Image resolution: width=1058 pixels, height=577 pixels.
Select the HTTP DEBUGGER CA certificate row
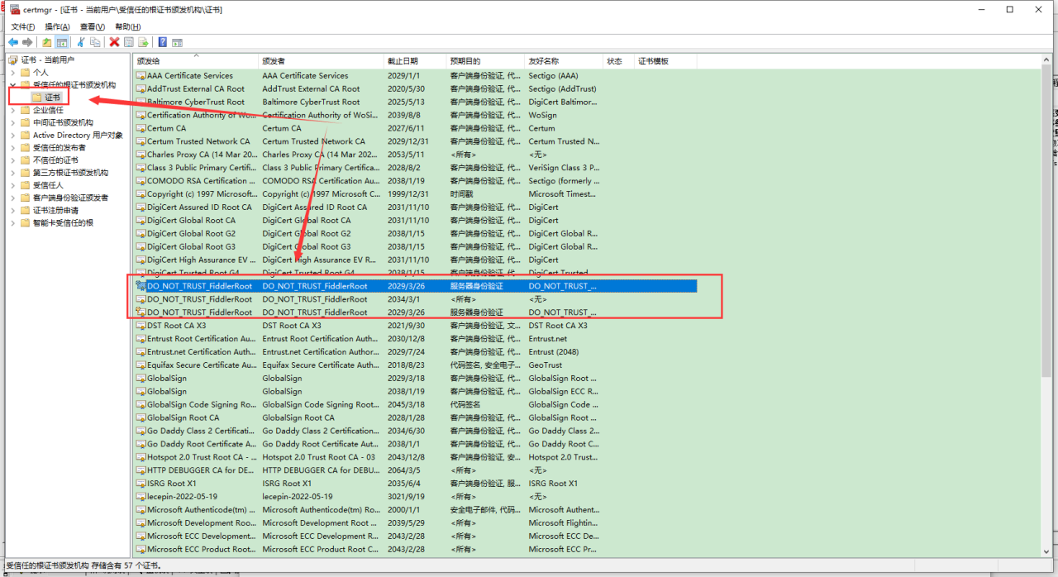(416, 470)
